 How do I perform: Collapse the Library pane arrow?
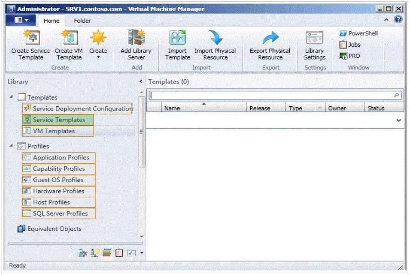tap(141, 82)
